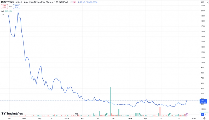Image resolution: width=209 pixels, height=120 pixels.
Task: Click the 15.00 price scale label
Action: (203, 36)
